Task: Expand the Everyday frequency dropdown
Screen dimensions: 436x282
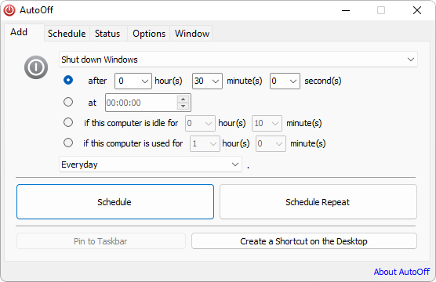Action: point(150,164)
